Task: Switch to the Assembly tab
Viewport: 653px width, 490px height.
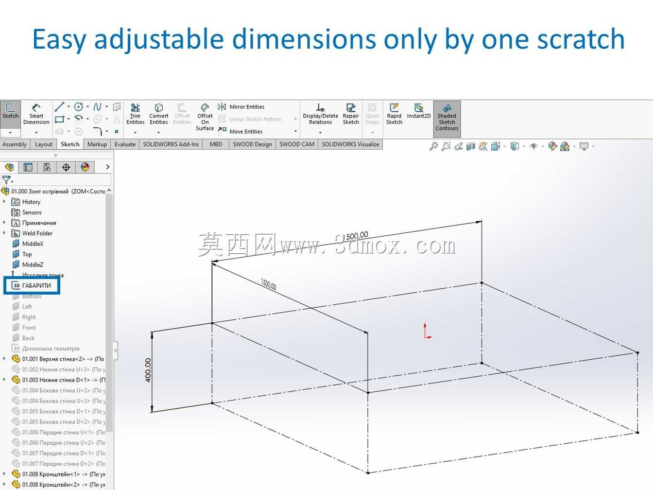Action: point(15,144)
